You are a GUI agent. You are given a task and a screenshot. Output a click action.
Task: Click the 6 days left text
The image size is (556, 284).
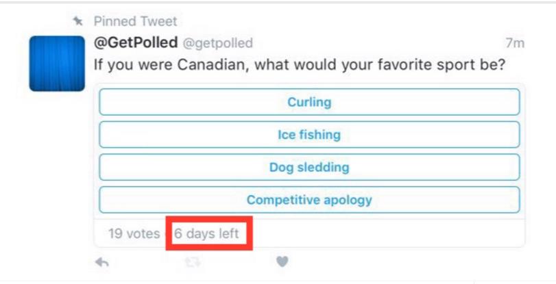pyautogui.click(x=206, y=233)
